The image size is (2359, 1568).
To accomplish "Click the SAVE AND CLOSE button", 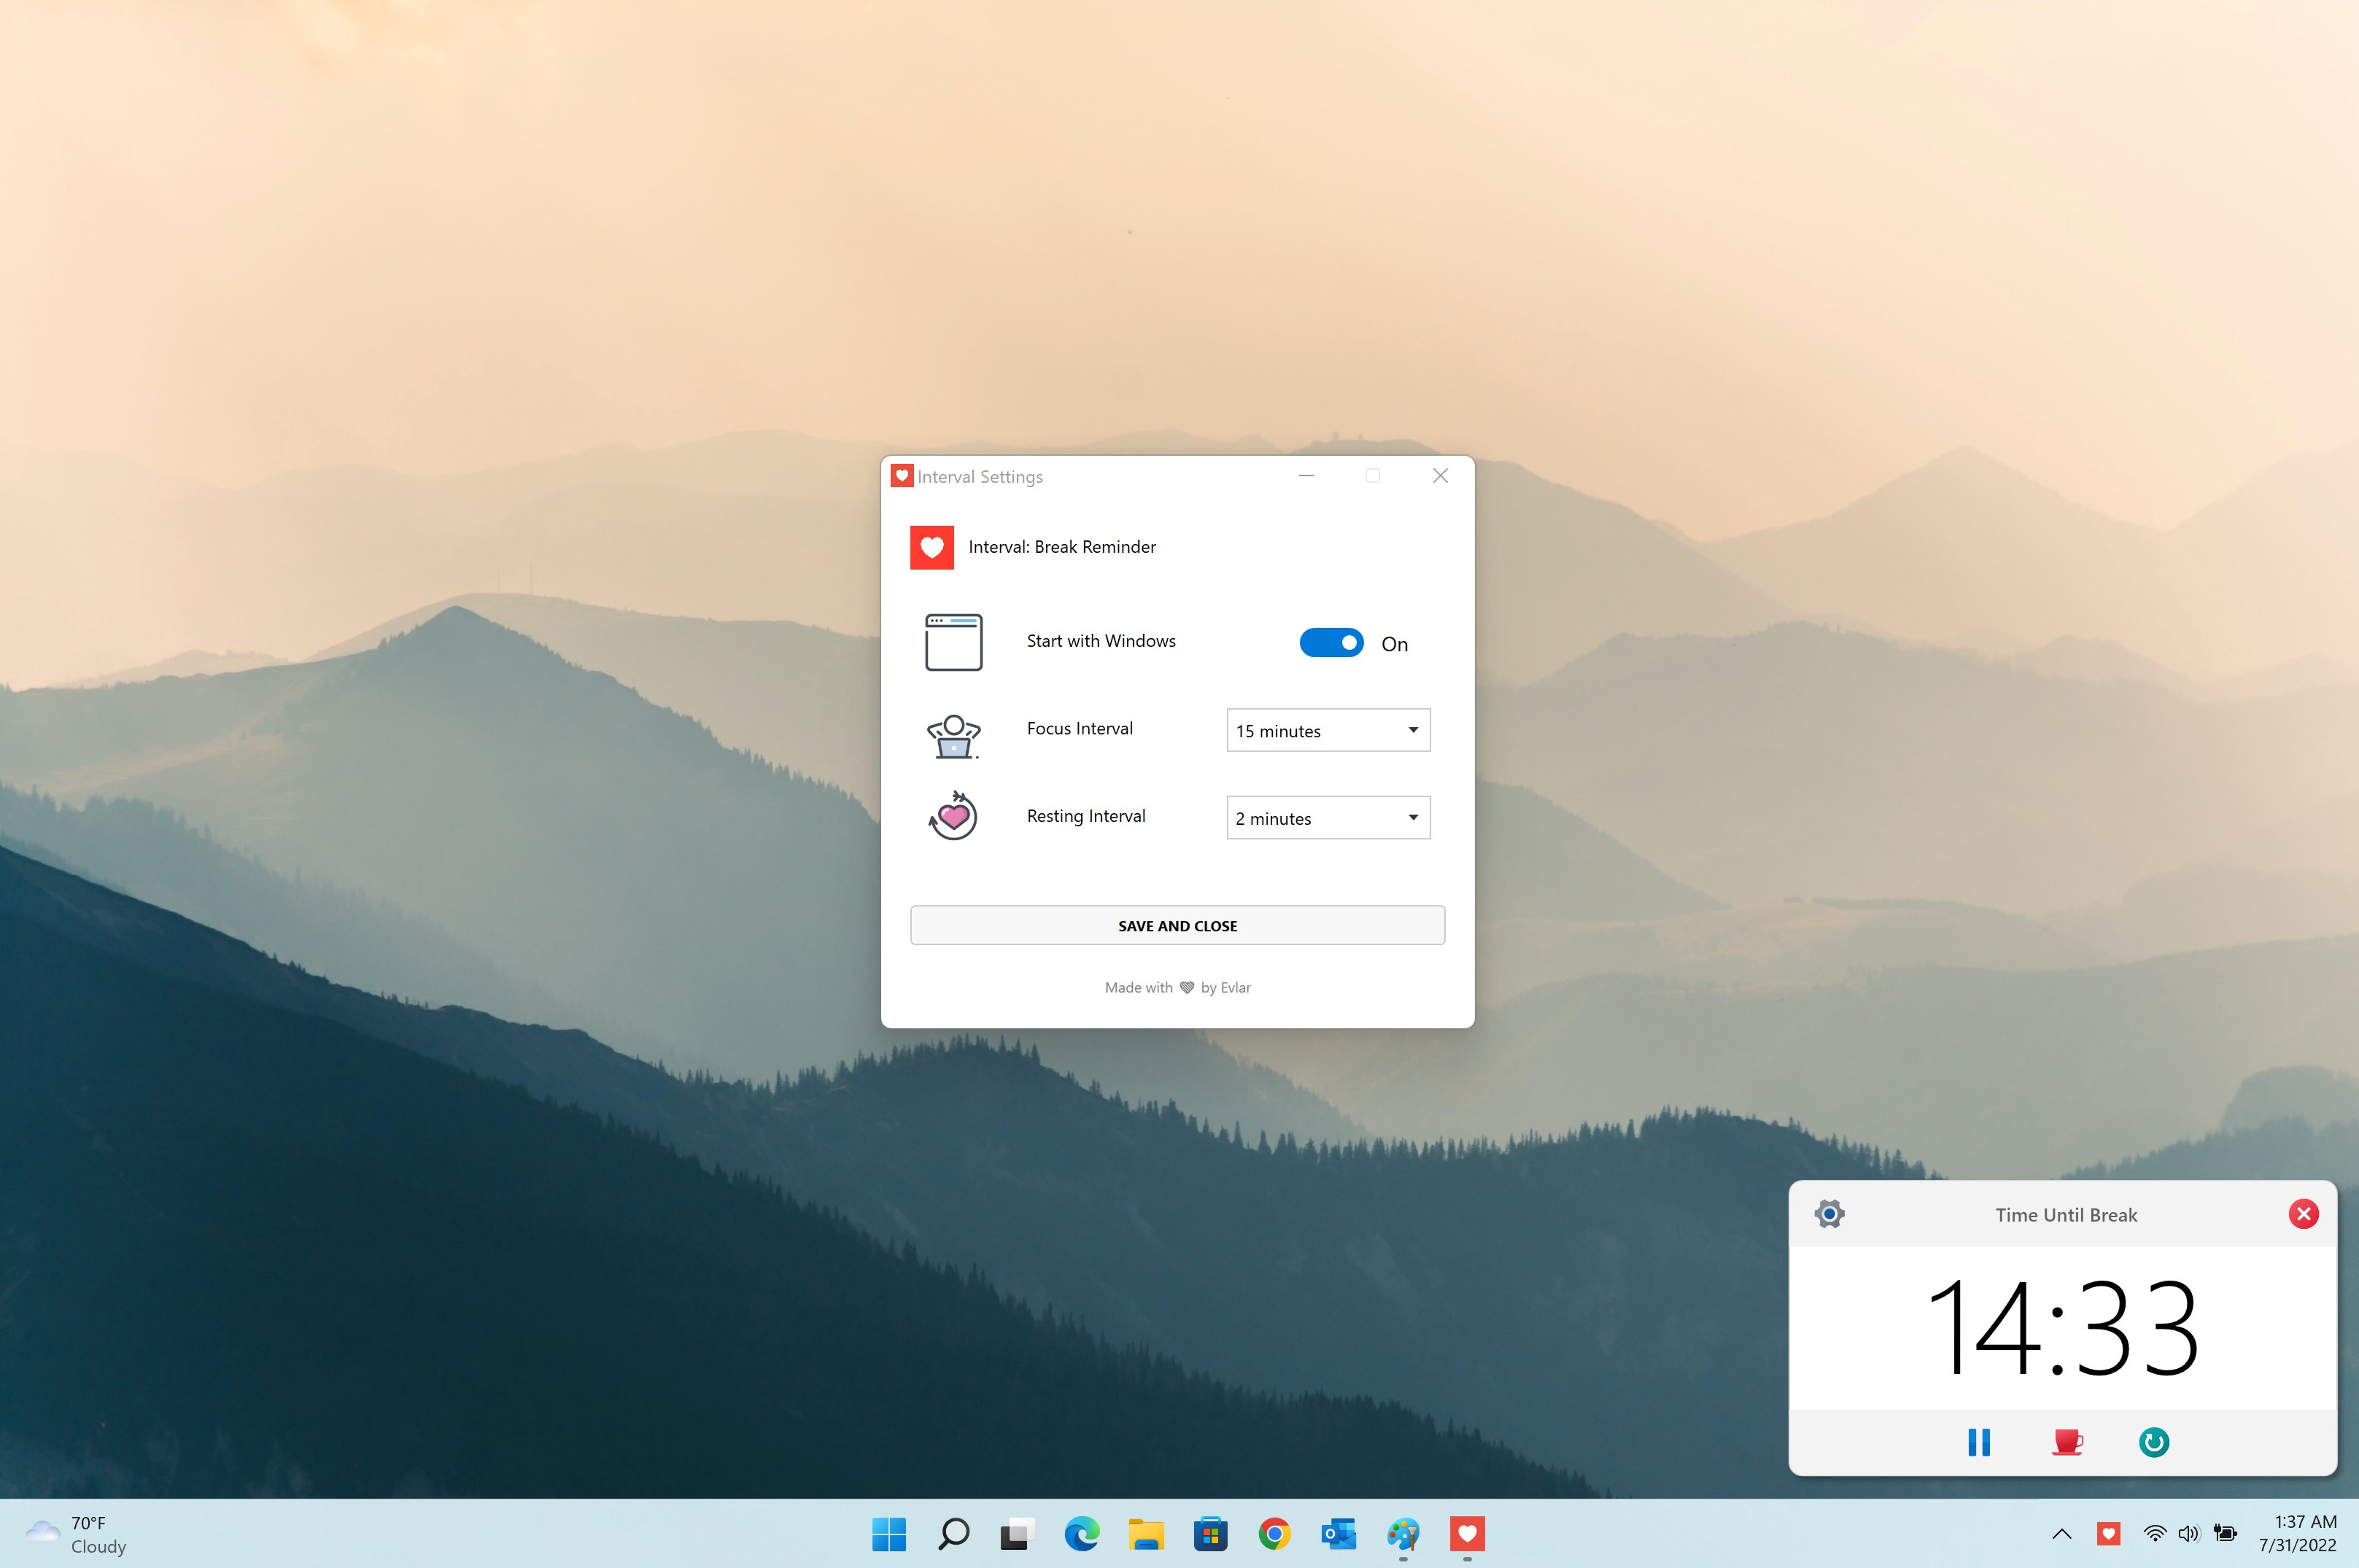I will tap(1177, 926).
